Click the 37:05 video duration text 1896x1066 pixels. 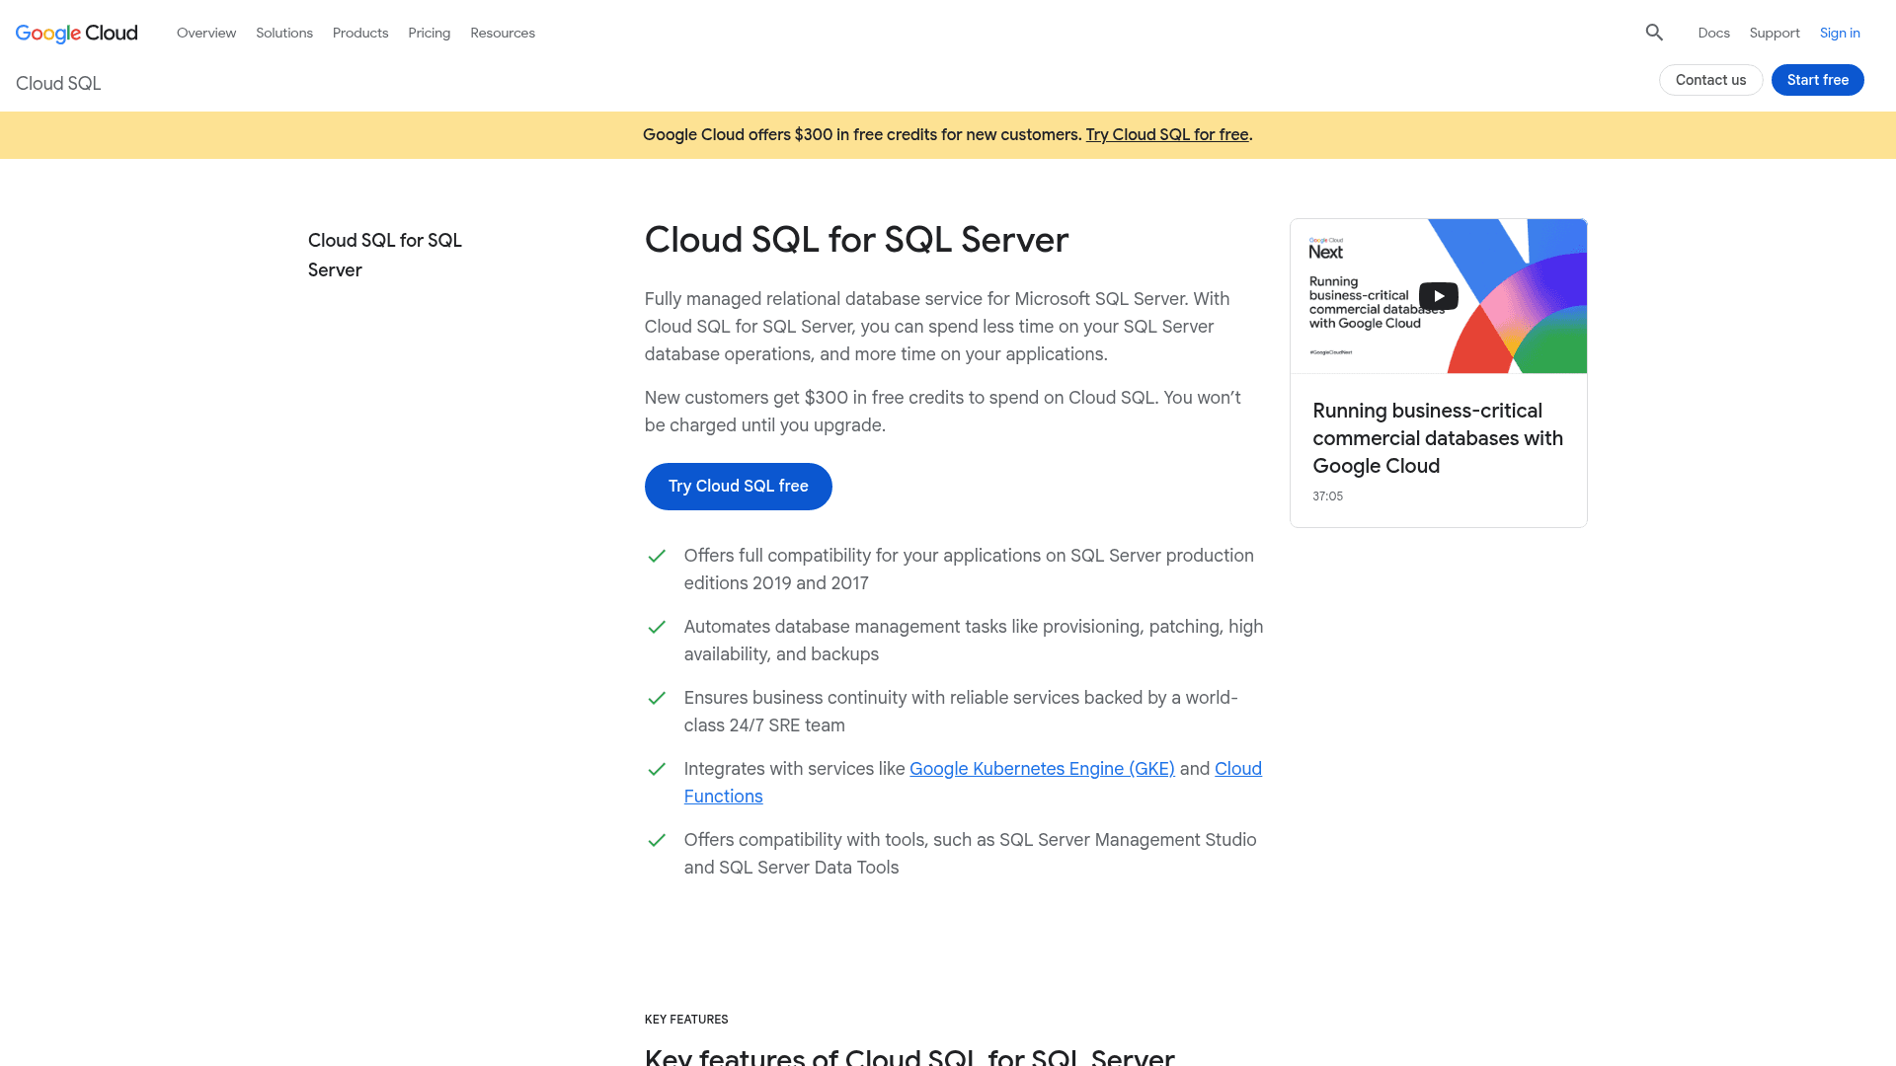click(1328, 496)
